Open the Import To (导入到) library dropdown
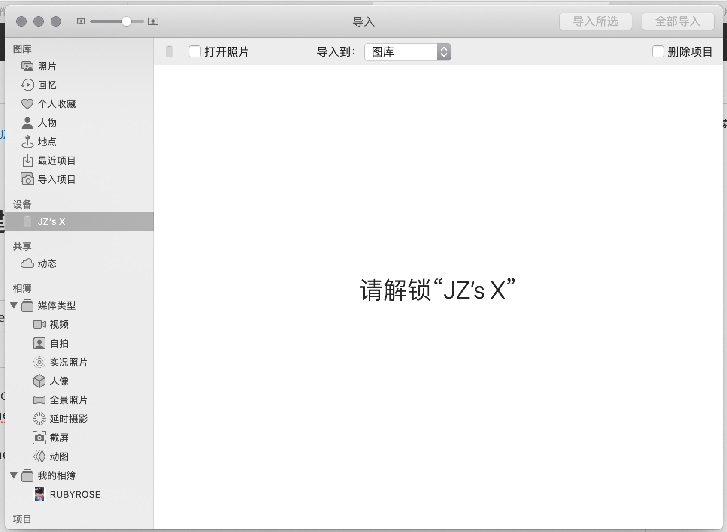 click(407, 52)
